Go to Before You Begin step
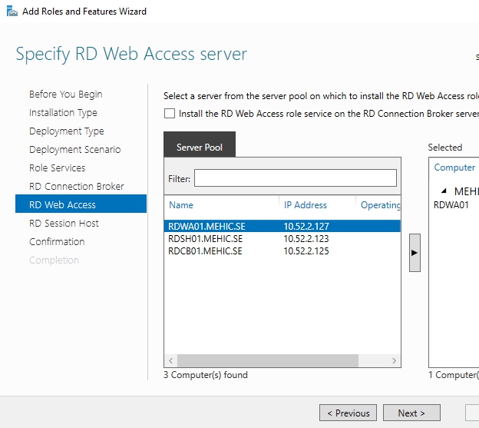Viewport: 479px width, 428px height. [65, 95]
